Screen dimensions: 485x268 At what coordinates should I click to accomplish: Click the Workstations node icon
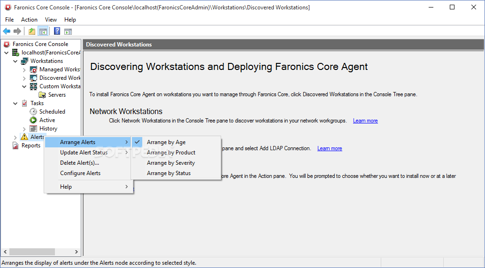24,61
